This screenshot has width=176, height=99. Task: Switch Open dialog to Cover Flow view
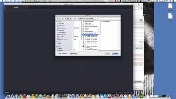click(71, 18)
